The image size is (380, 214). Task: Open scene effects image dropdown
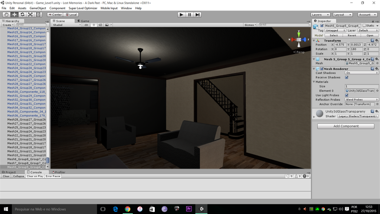click(108, 25)
